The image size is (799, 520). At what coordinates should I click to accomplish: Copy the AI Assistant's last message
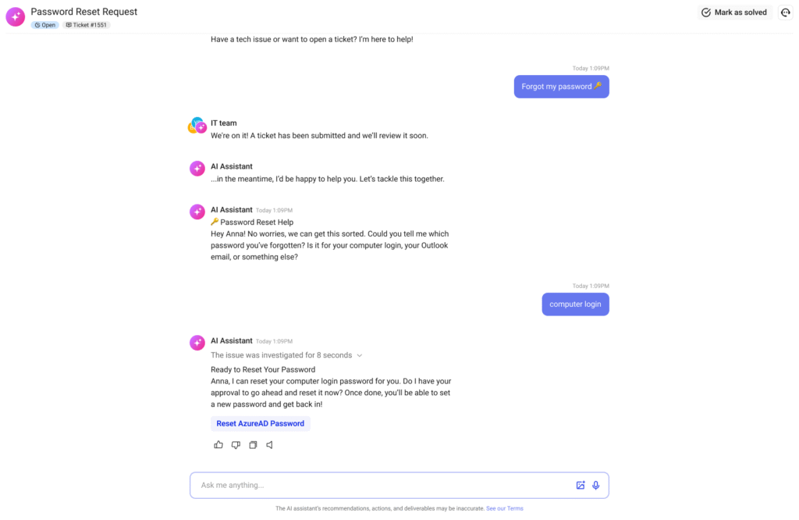253,445
